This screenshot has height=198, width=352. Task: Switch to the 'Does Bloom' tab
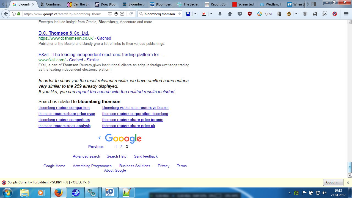(106, 4)
